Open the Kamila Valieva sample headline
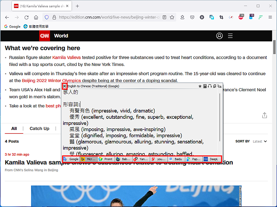 119,163
